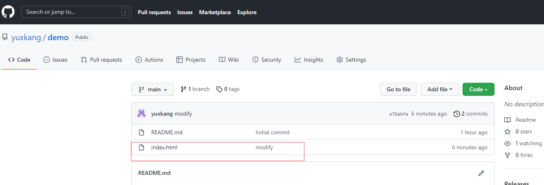Switch to the Insights tab

(309, 60)
